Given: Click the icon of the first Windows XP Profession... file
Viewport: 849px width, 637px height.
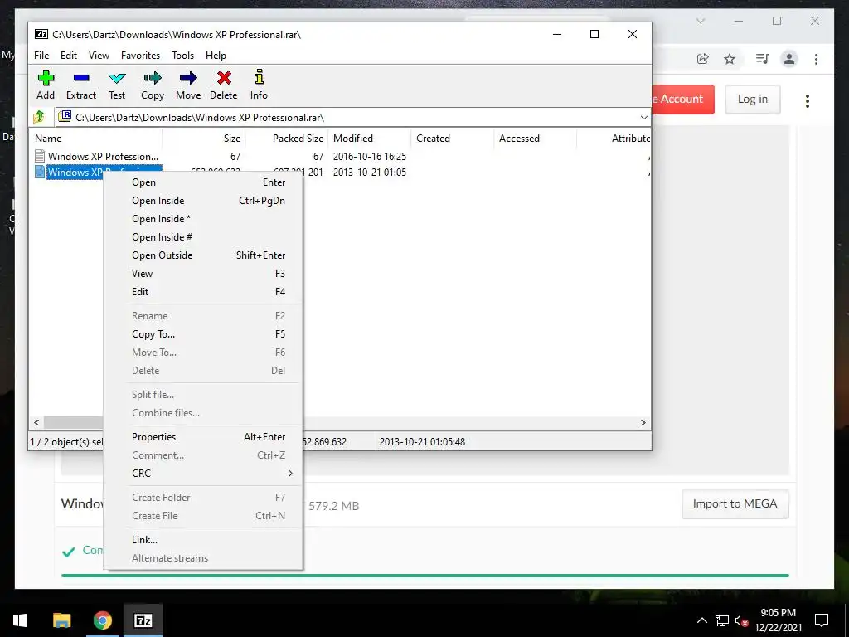Looking at the screenshot, I should pyautogui.click(x=40, y=157).
